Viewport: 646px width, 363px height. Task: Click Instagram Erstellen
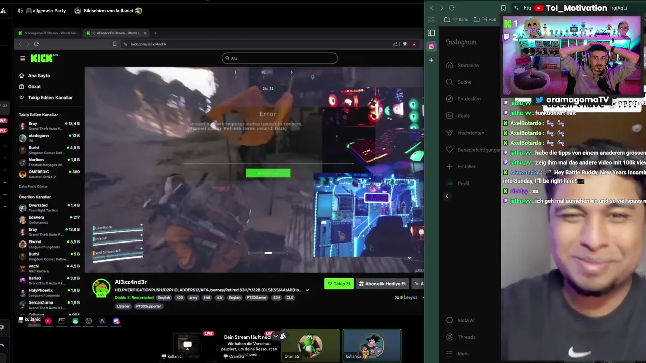pyautogui.click(x=461, y=166)
